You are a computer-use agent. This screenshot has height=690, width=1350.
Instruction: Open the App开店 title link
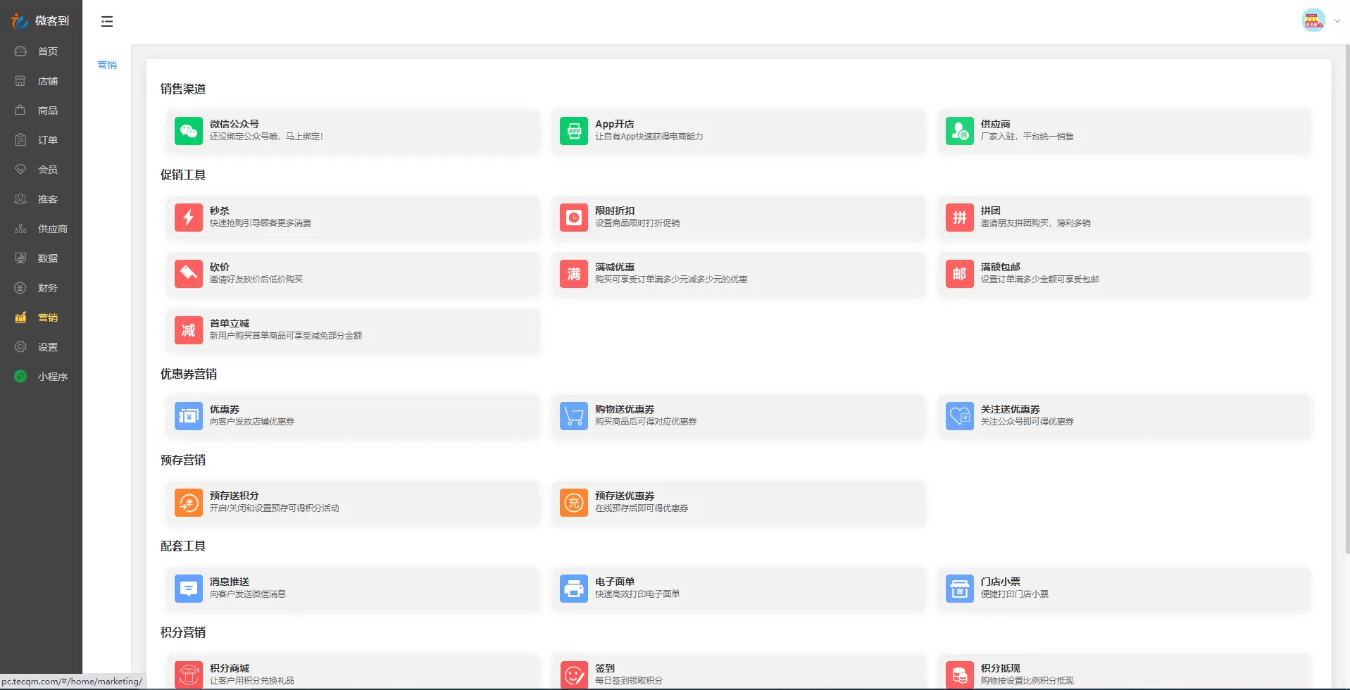point(614,124)
